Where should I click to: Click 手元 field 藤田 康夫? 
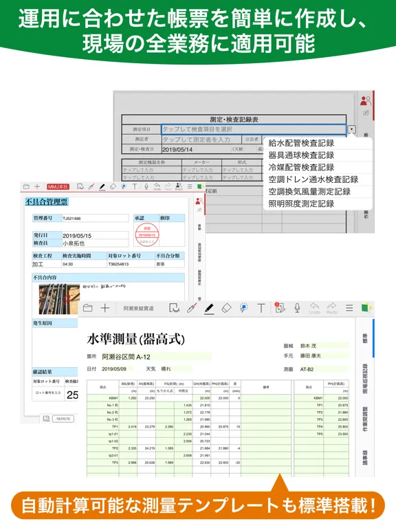[324, 355]
